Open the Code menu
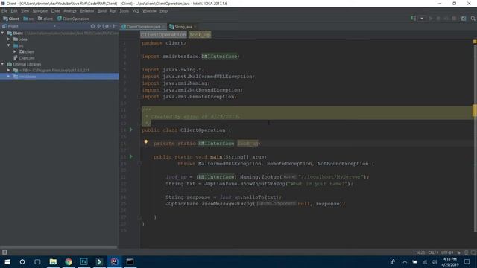Viewport: 477px width, 268px height. (55, 11)
